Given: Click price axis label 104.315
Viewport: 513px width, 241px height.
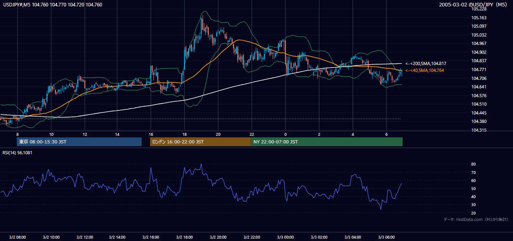Looking at the screenshot, I should [479, 130].
